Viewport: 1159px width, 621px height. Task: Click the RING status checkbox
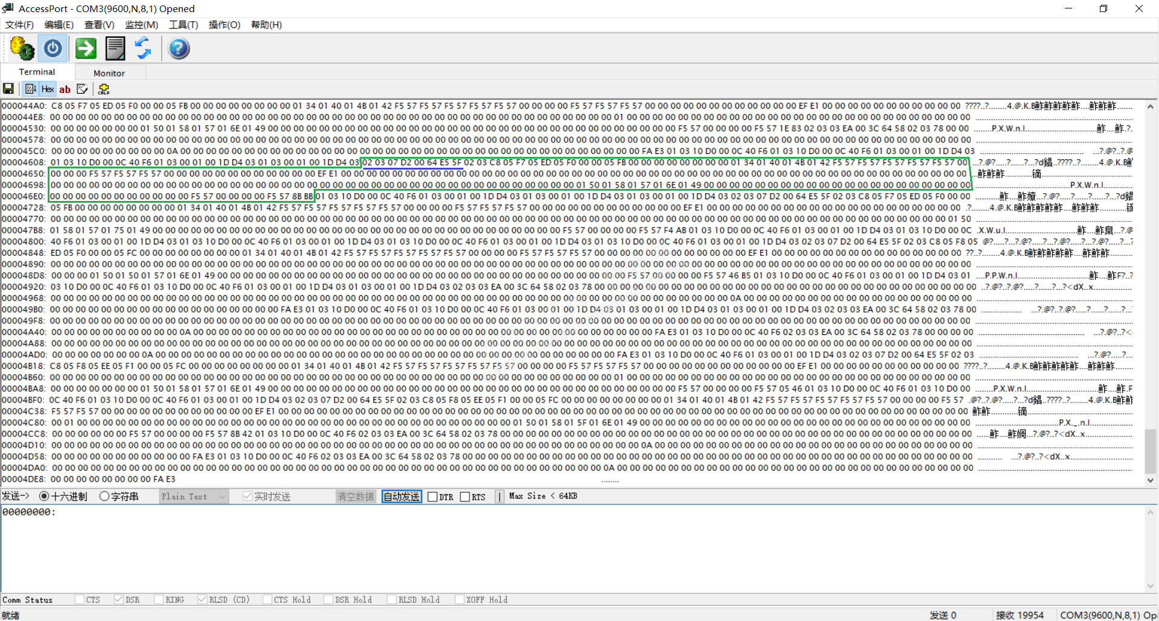(159, 599)
